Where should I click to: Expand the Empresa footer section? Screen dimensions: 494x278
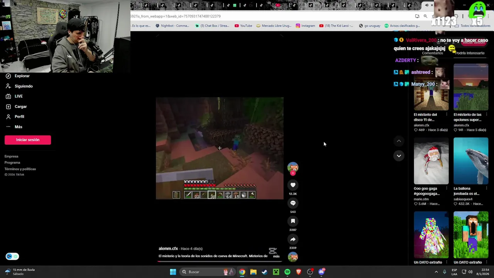pos(12,156)
